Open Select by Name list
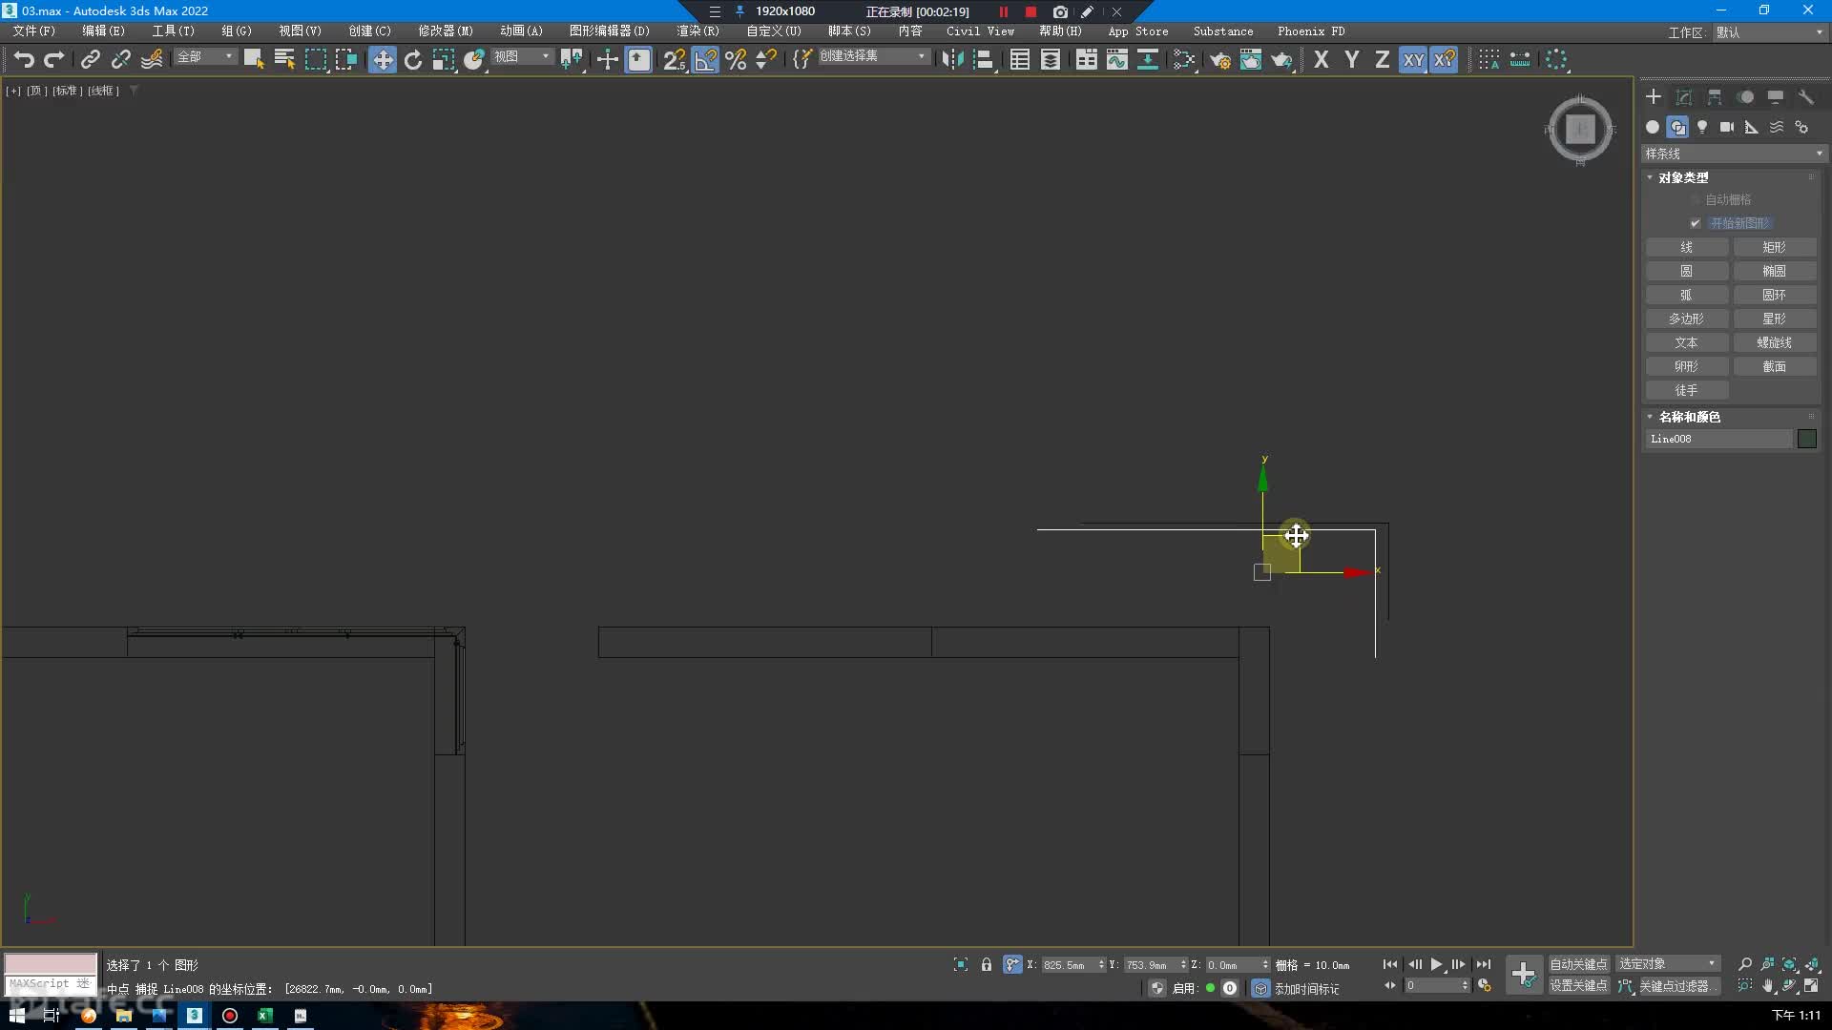Viewport: 1832px width, 1030px height. point(284,60)
